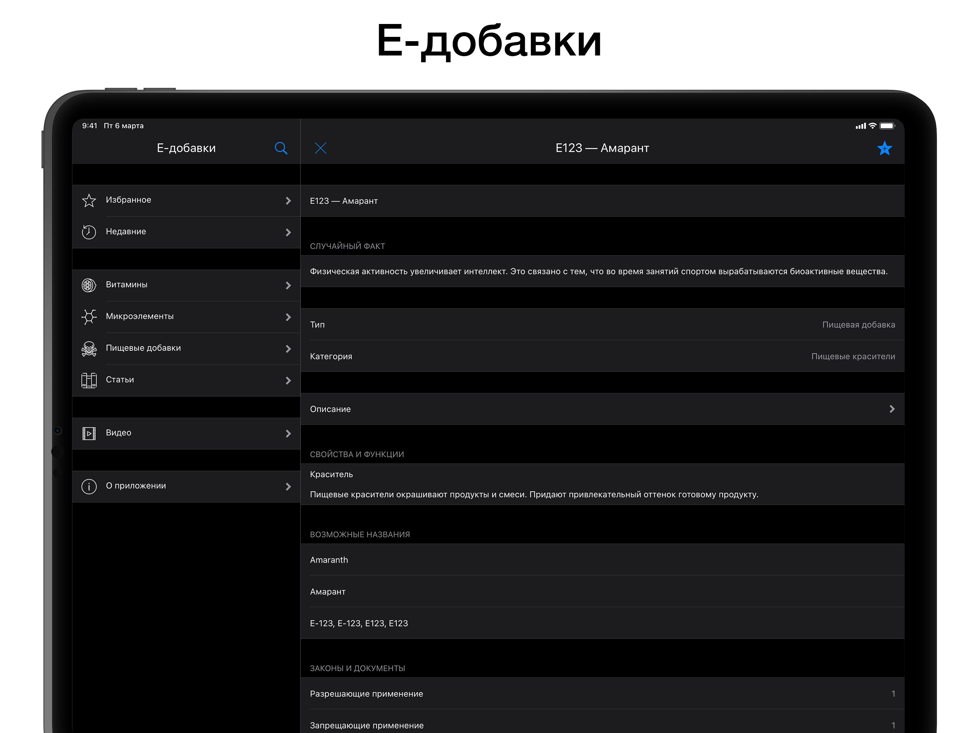Click the Видео film icon

coord(89,433)
